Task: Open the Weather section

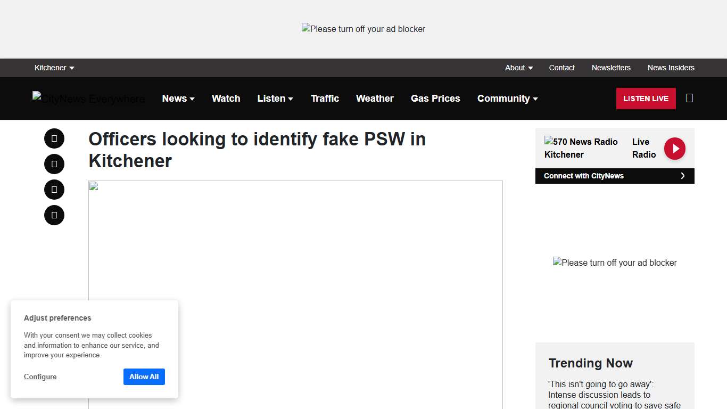Action: point(375,98)
